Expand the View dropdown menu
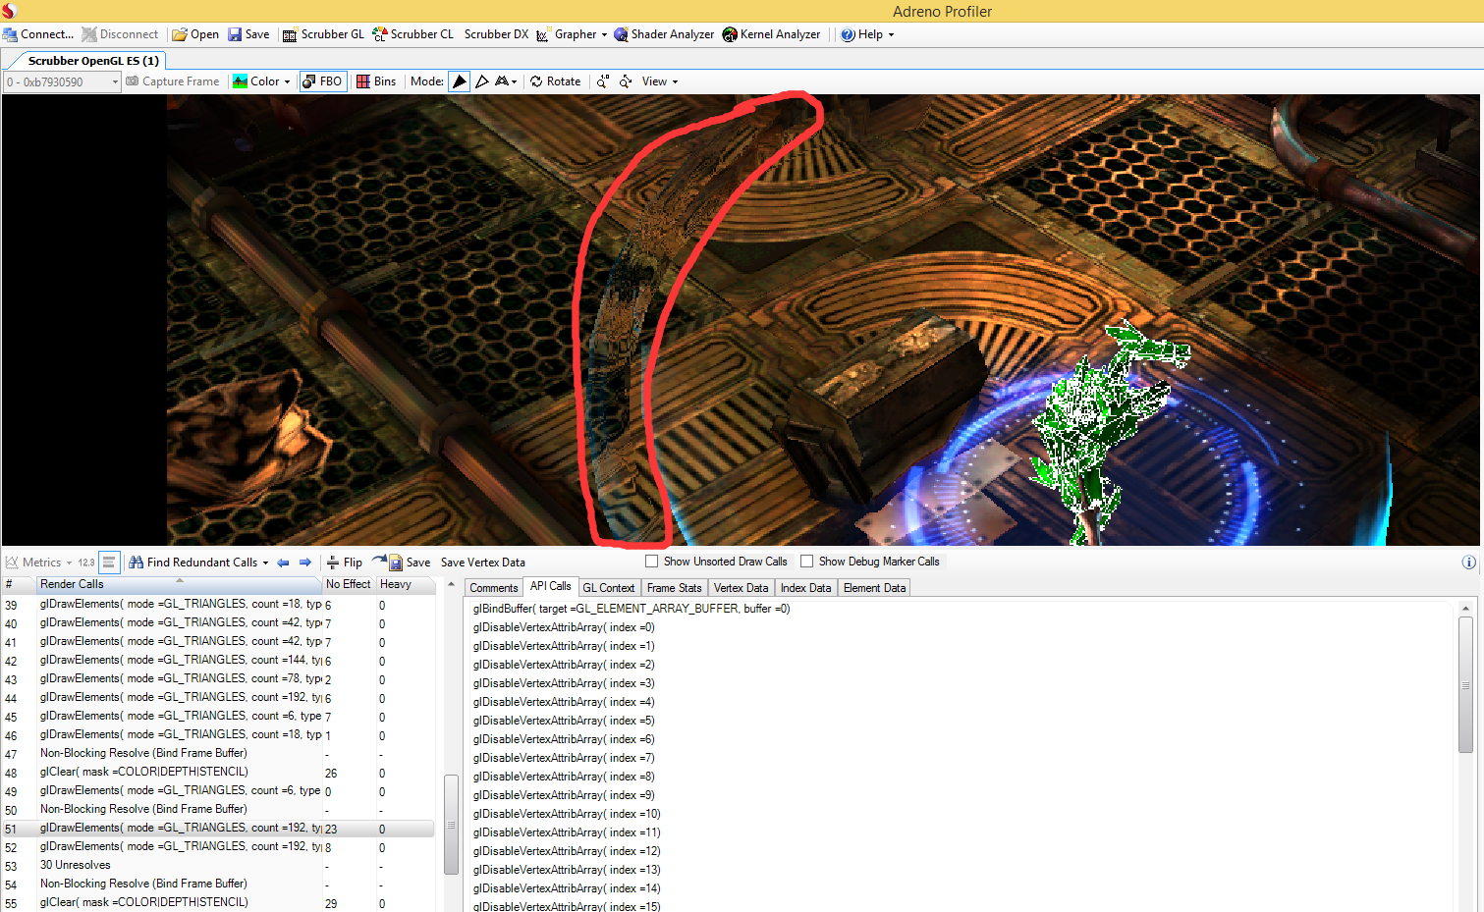1484x912 pixels. pyautogui.click(x=660, y=81)
